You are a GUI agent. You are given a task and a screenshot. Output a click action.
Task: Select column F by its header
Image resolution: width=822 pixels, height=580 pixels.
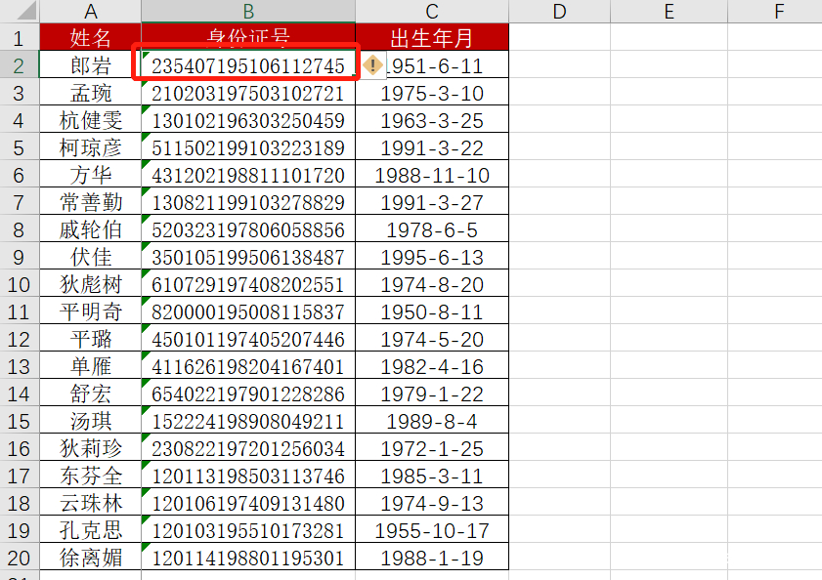[x=779, y=11]
